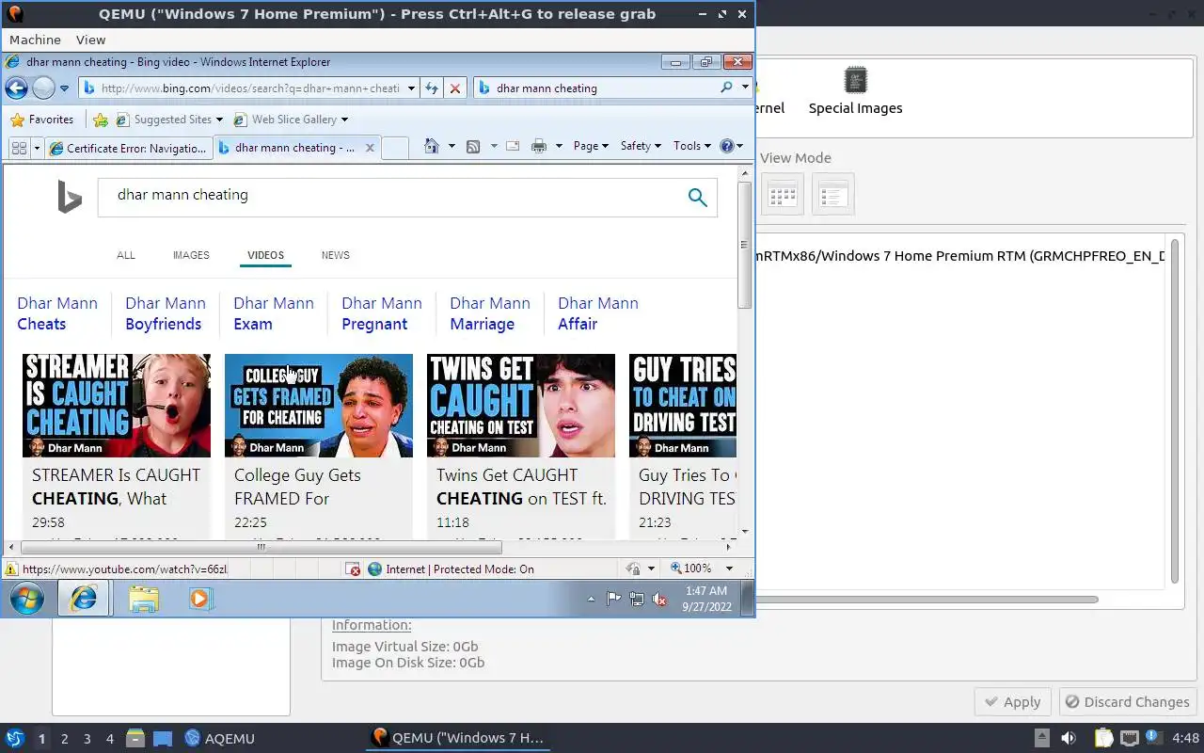The height and width of the screenshot is (753, 1204).
Task: Select icon grid View Mode in AQEMU
Action: click(x=783, y=195)
